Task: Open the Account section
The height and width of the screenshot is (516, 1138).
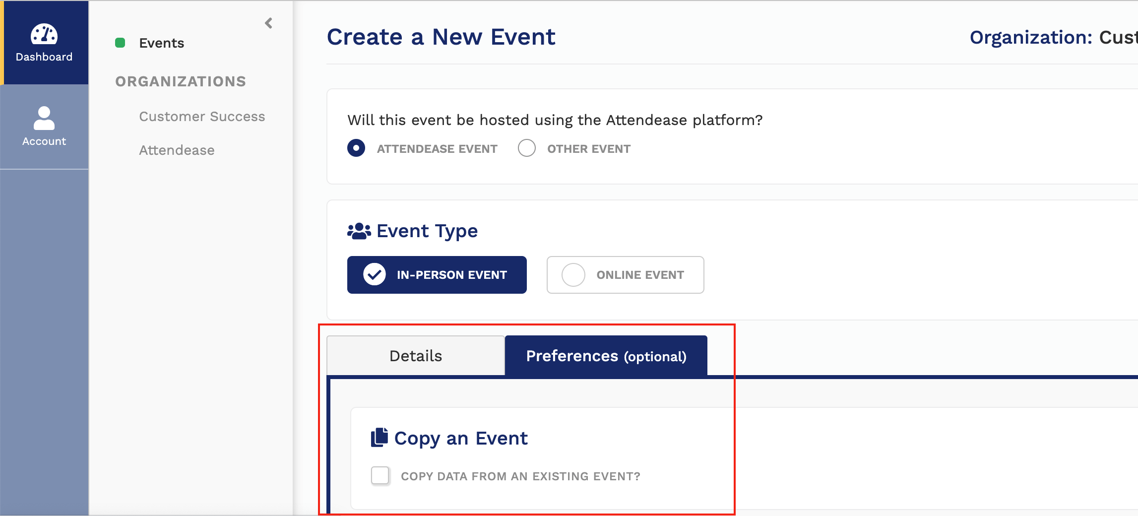Action: [44, 127]
